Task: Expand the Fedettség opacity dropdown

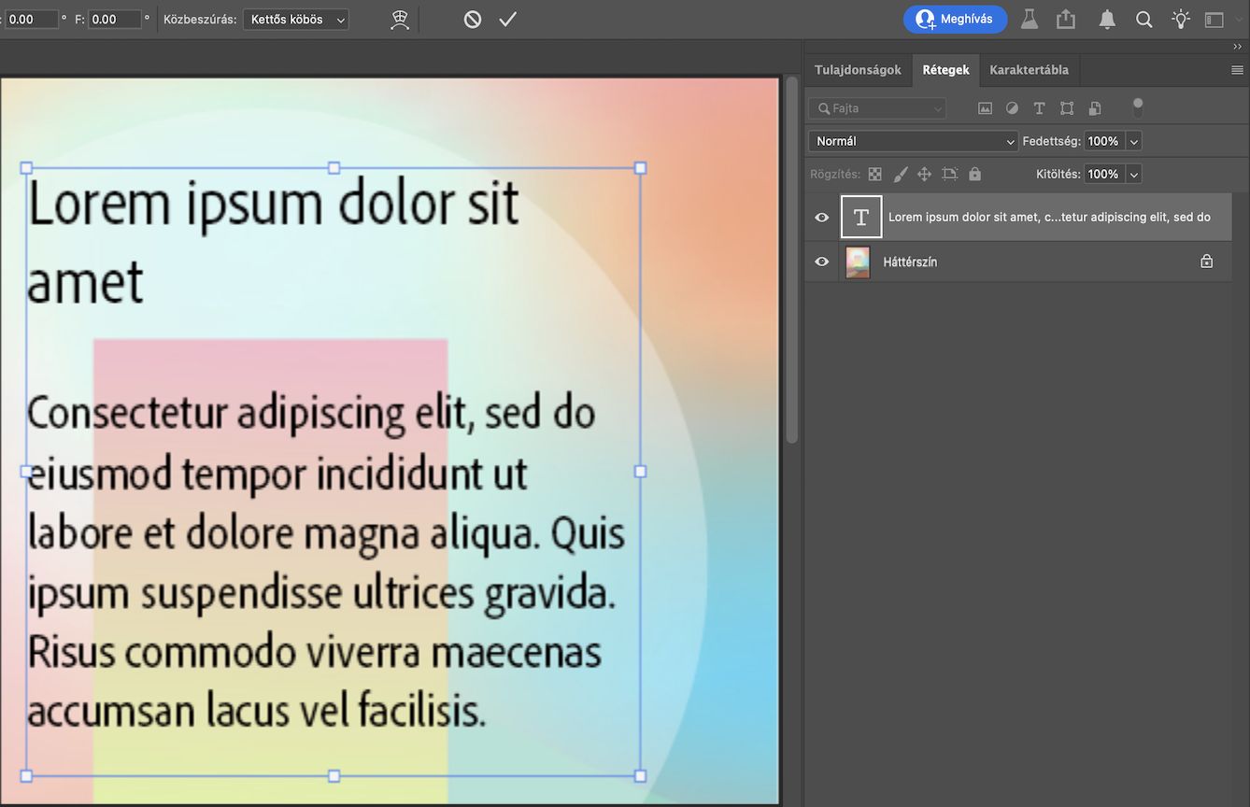Action: pyautogui.click(x=1133, y=140)
